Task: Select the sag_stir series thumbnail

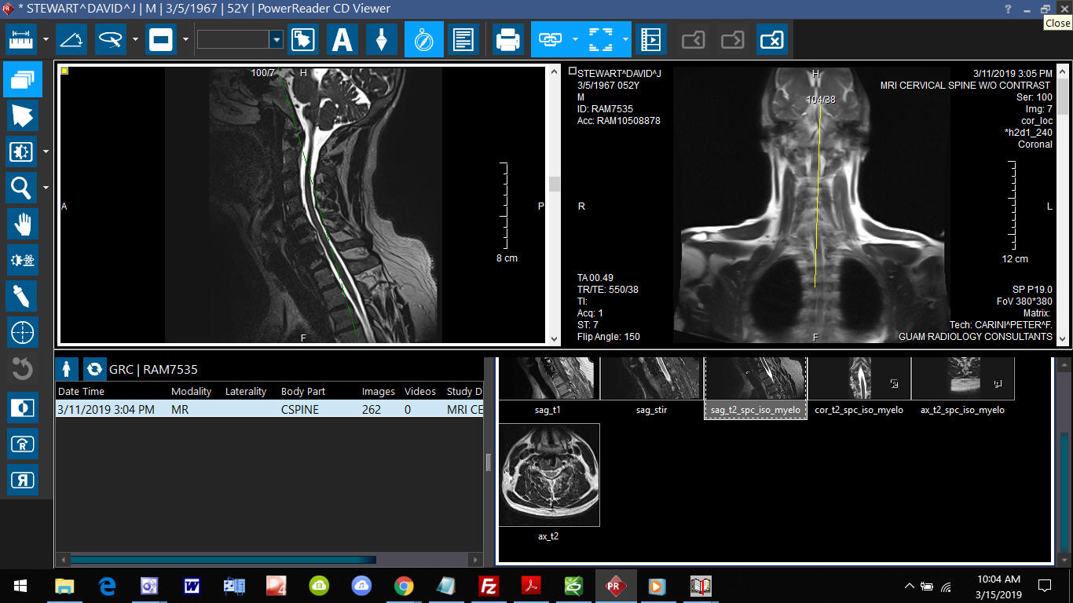Action: (652, 378)
